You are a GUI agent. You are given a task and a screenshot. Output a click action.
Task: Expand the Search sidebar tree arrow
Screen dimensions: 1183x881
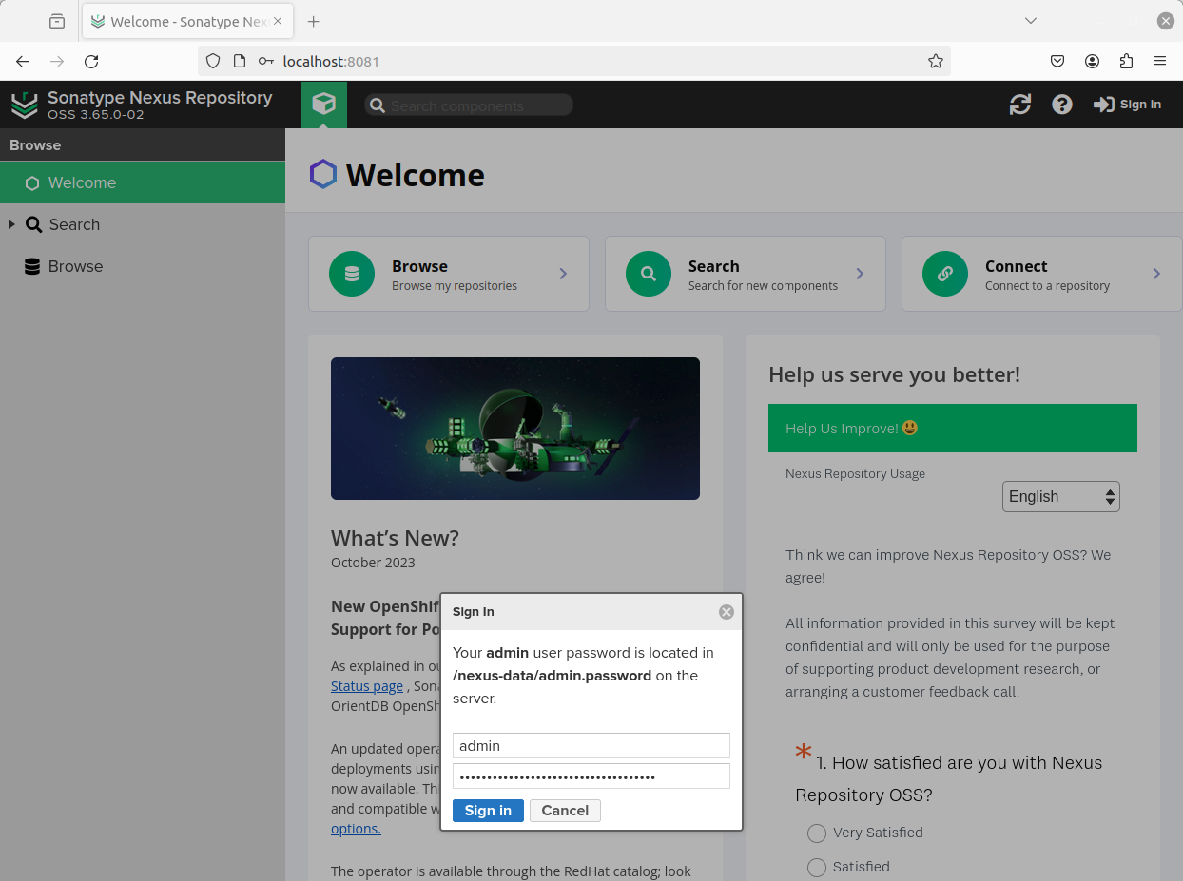click(x=11, y=224)
